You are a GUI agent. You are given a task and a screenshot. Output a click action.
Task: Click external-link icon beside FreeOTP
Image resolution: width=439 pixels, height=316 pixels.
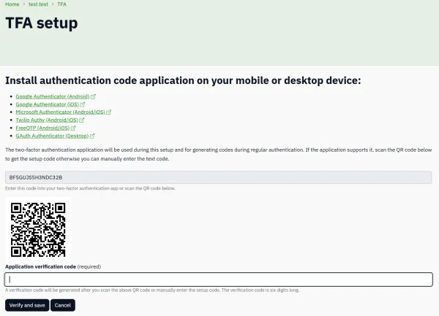point(73,128)
